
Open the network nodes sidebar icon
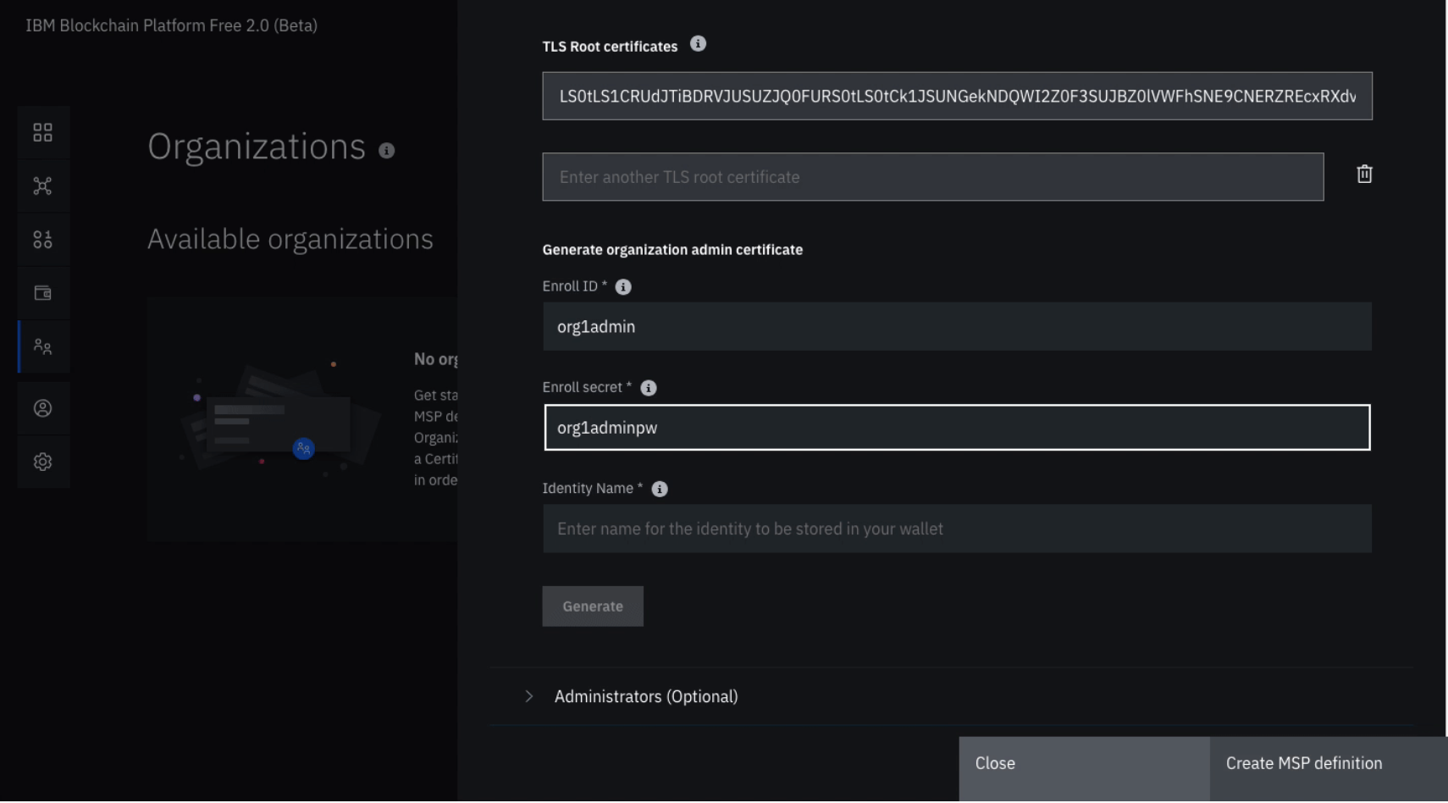[42, 186]
